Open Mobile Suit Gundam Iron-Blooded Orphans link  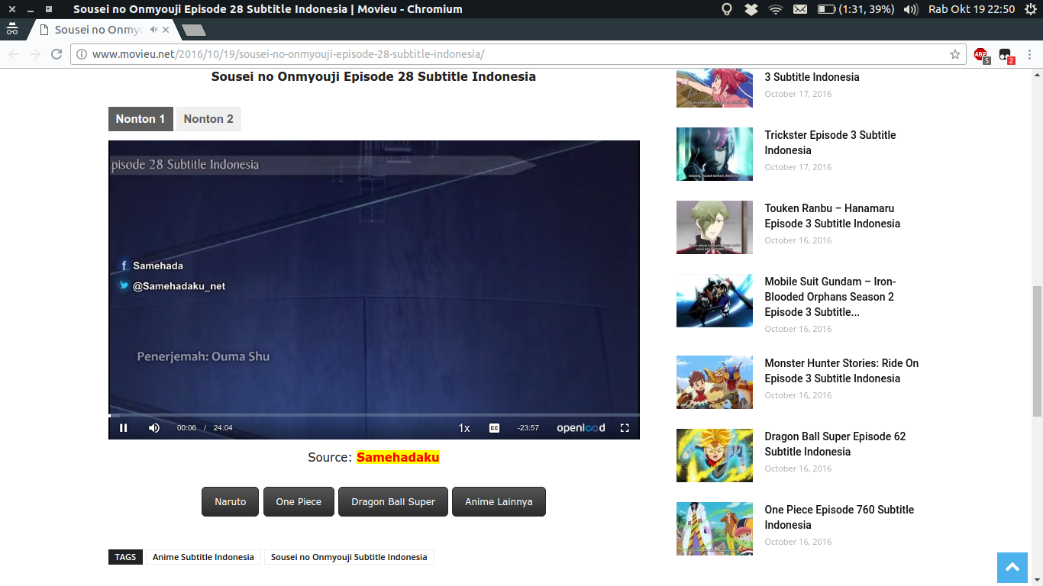click(x=831, y=297)
